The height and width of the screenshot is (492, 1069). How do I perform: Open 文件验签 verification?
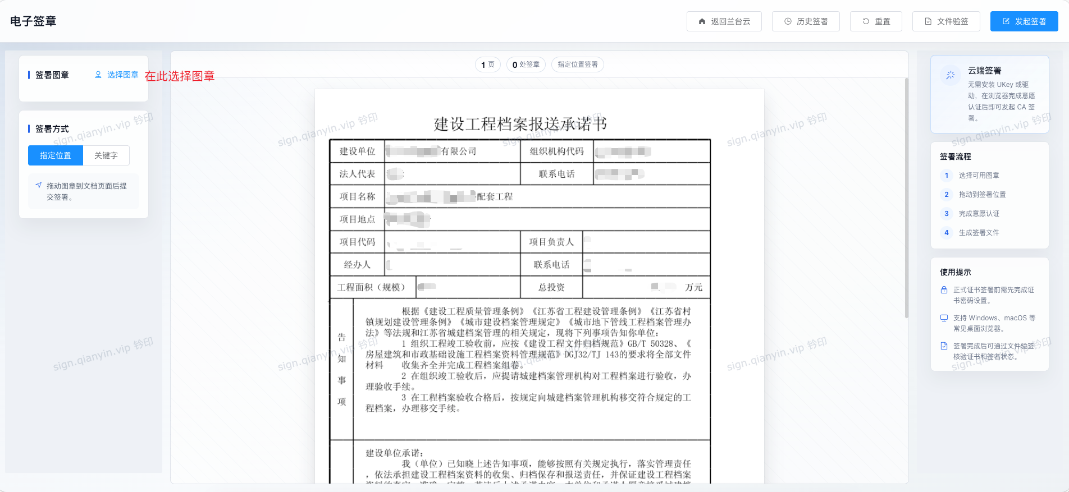(x=946, y=21)
